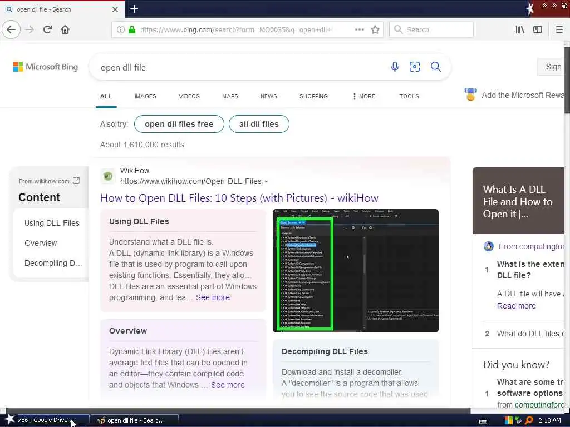Screen dimensions: 570x427
Task: Open a new tab with the plus icon
Action: tap(134, 9)
